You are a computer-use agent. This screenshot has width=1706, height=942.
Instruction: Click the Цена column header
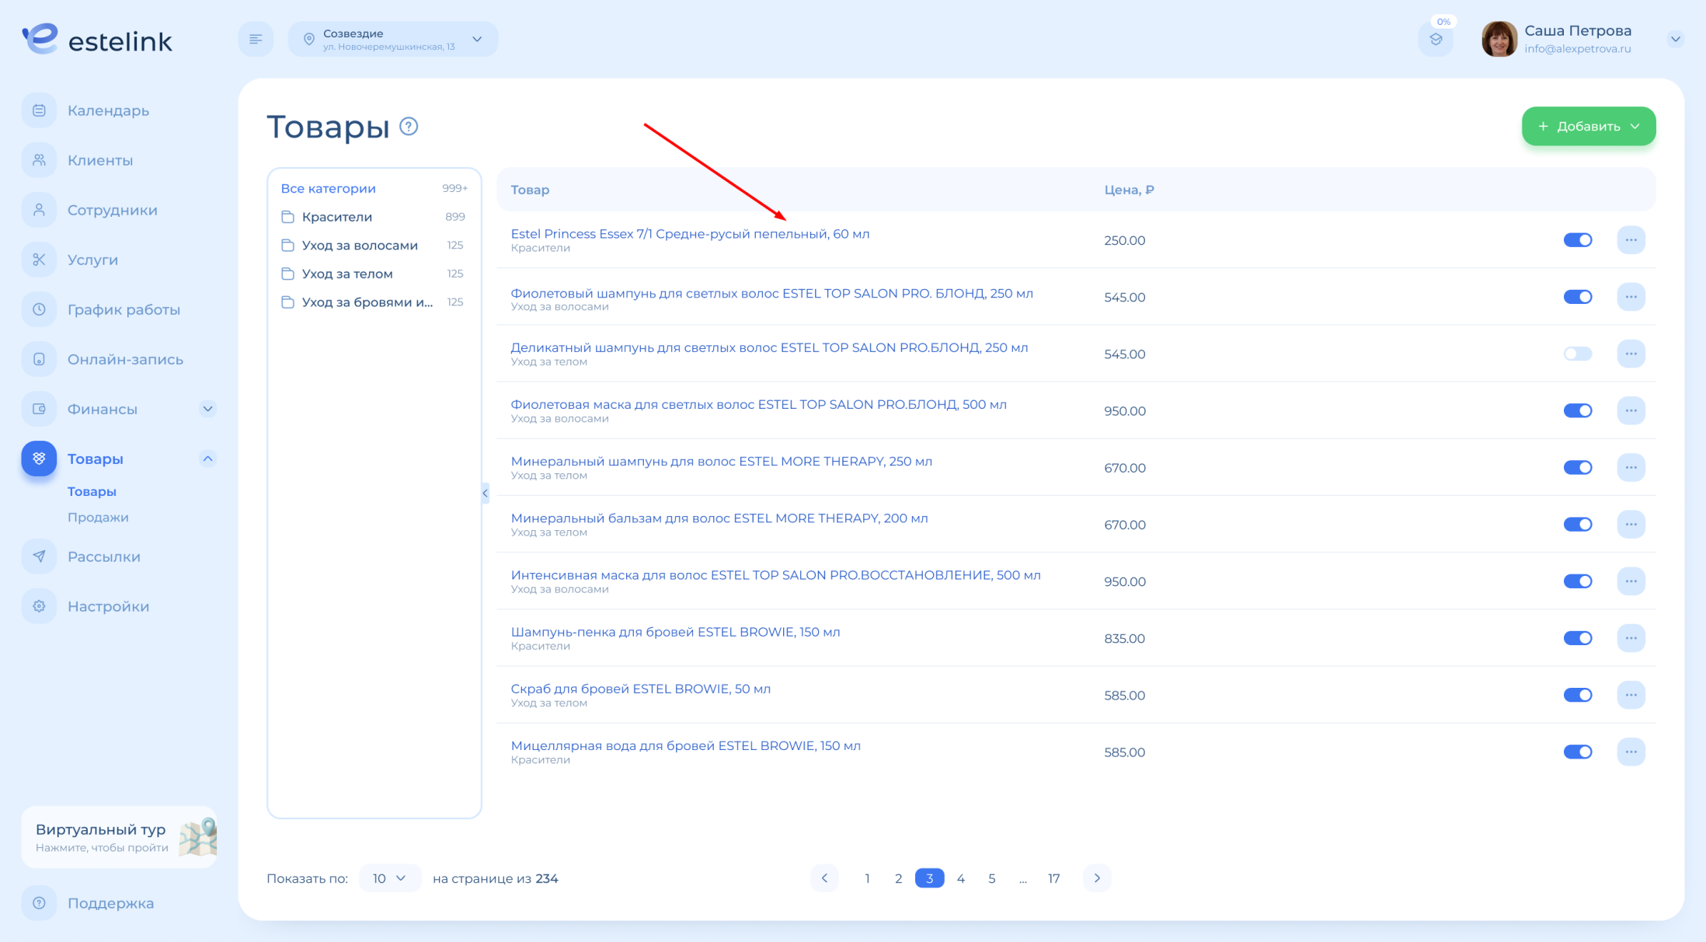pos(1129,190)
